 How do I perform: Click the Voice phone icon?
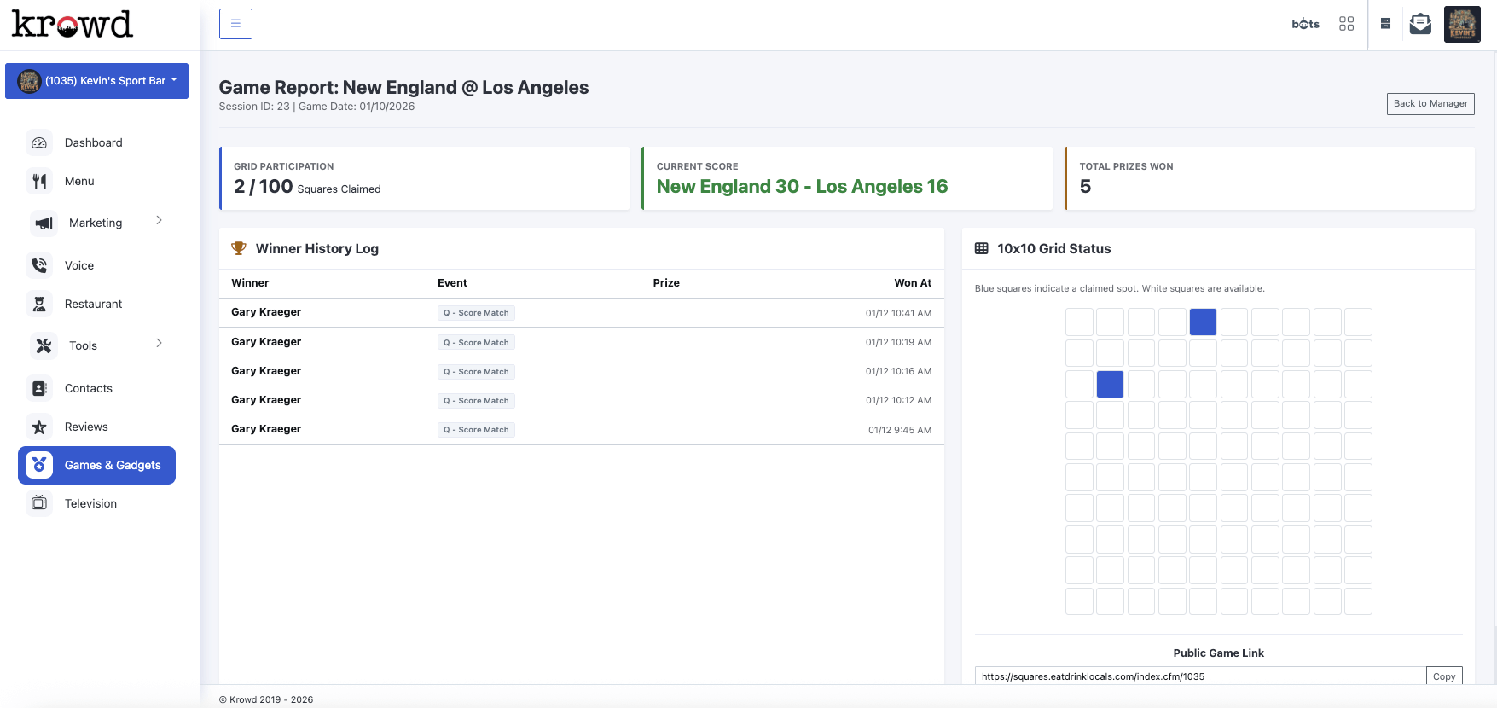click(x=39, y=265)
